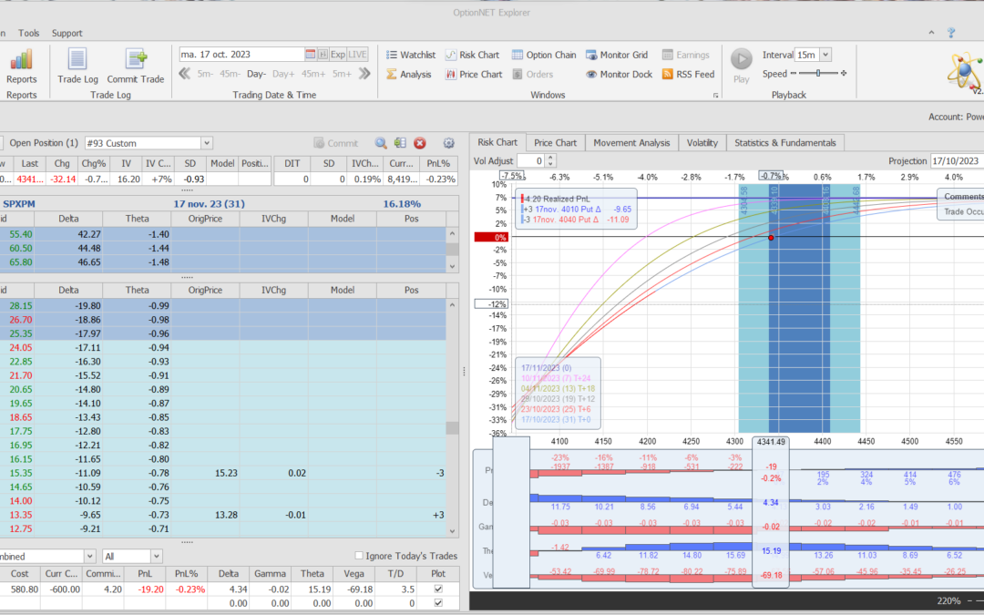This screenshot has width=984, height=615.
Task: Open the playback Interval 15m dropdown
Action: (825, 55)
